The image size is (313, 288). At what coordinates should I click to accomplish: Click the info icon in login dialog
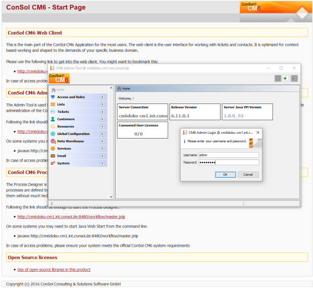coord(184,142)
